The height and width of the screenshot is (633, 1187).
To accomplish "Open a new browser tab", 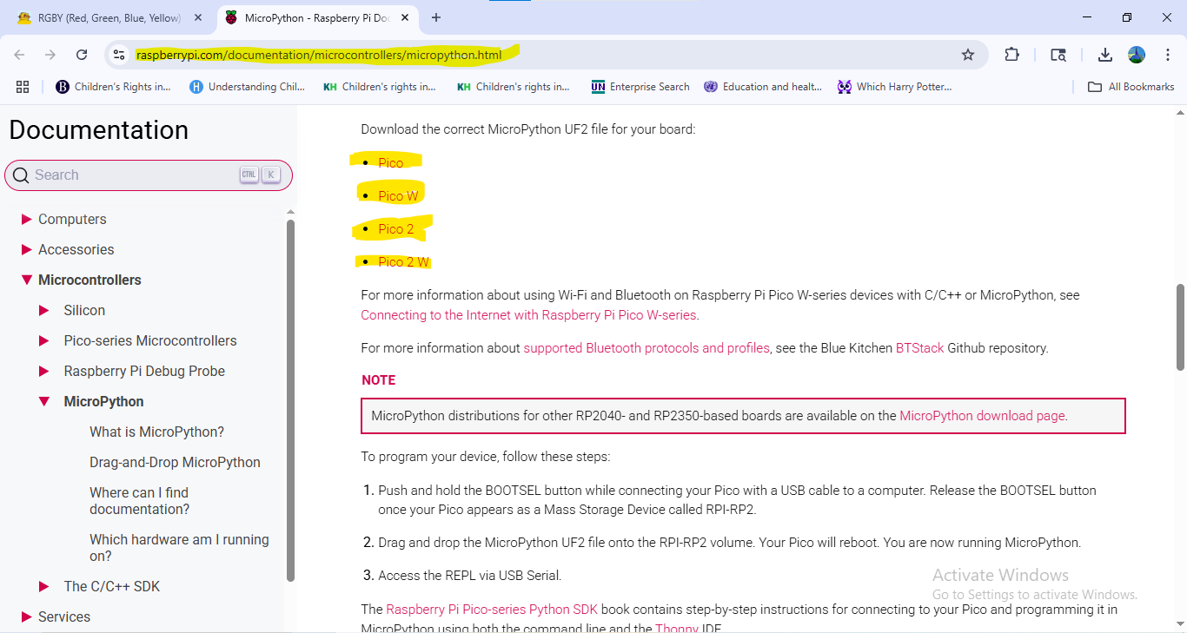I will point(436,17).
